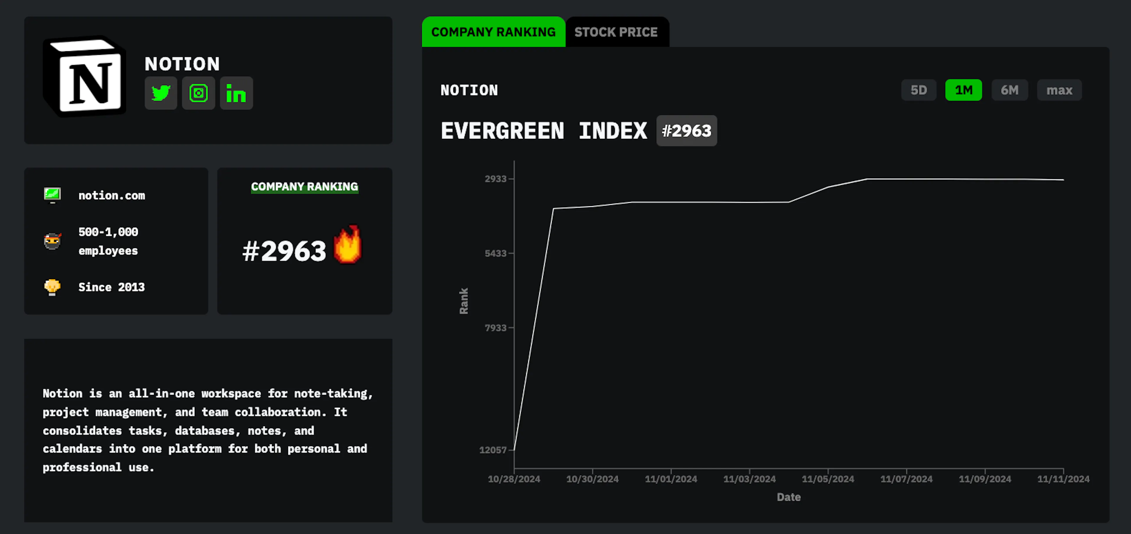Click the Since 2013 text
This screenshot has width=1131, height=534.
click(x=112, y=287)
